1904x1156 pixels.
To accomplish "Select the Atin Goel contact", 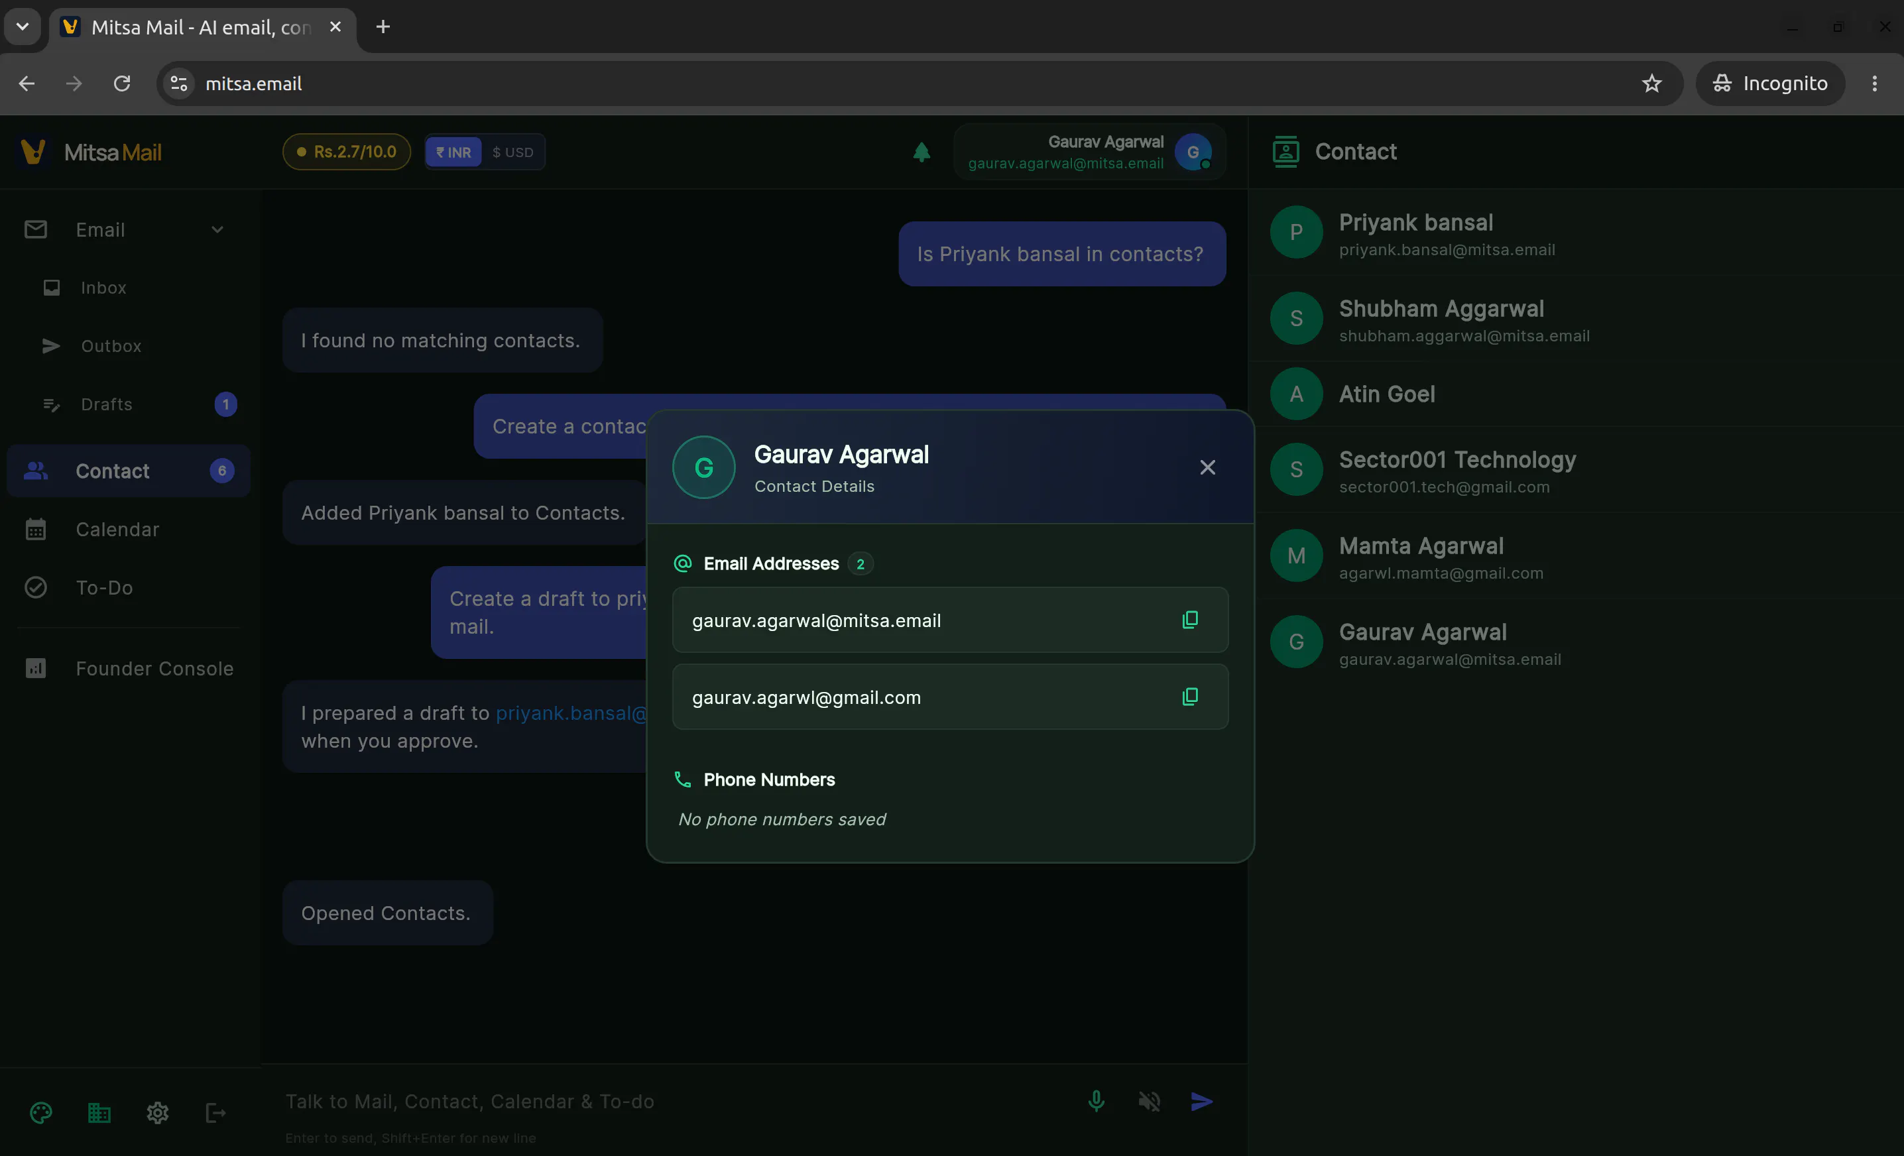I will (x=1576, y=394).
